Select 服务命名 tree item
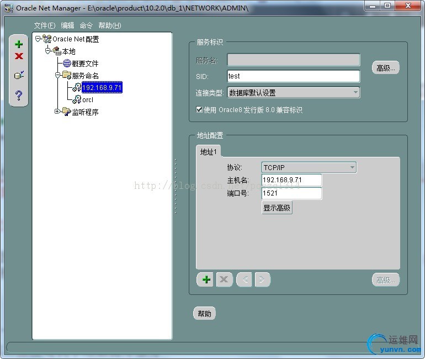Viewport: 425px width, 359px height. coord(85,75)
